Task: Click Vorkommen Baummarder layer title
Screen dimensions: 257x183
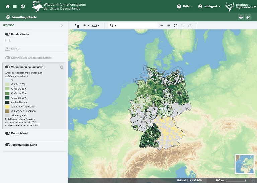Action: tap(28, 67)
